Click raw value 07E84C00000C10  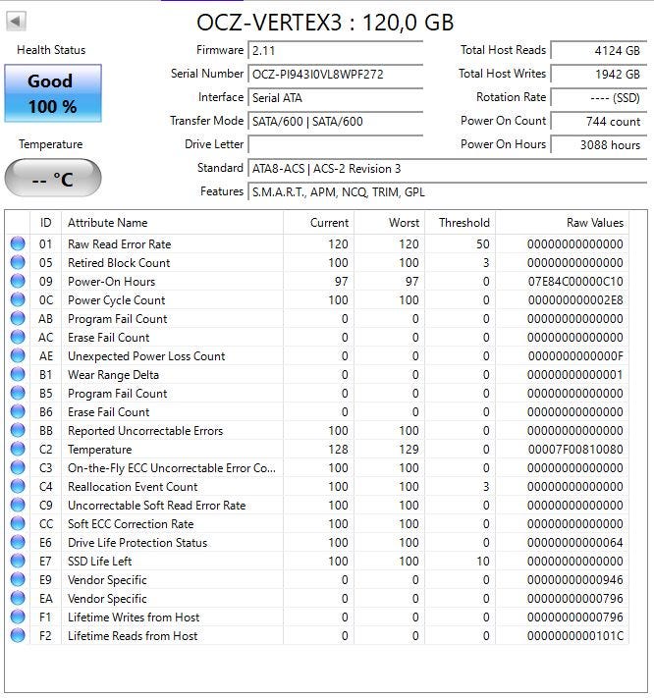tap(575, 282)
